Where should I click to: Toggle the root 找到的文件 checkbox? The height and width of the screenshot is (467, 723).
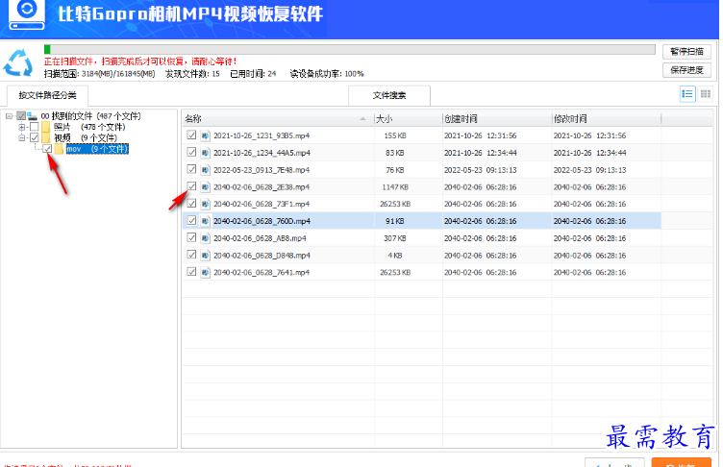[21, 115]
